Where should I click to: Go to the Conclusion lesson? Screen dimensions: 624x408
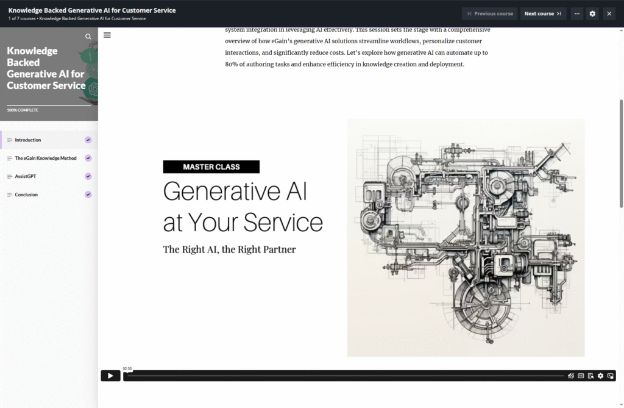[x=26, y=195]
